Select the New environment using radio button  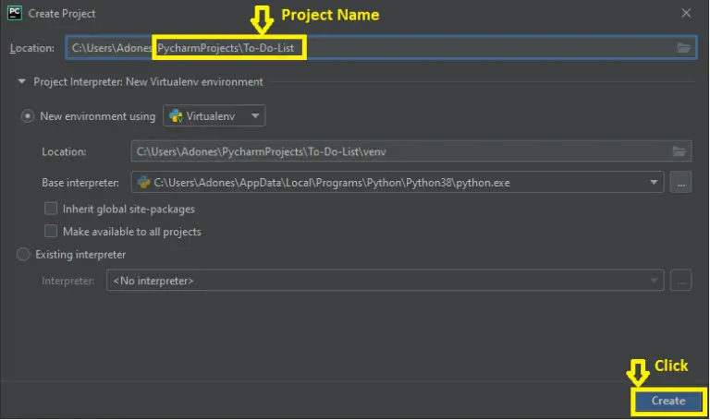[27, 116]
